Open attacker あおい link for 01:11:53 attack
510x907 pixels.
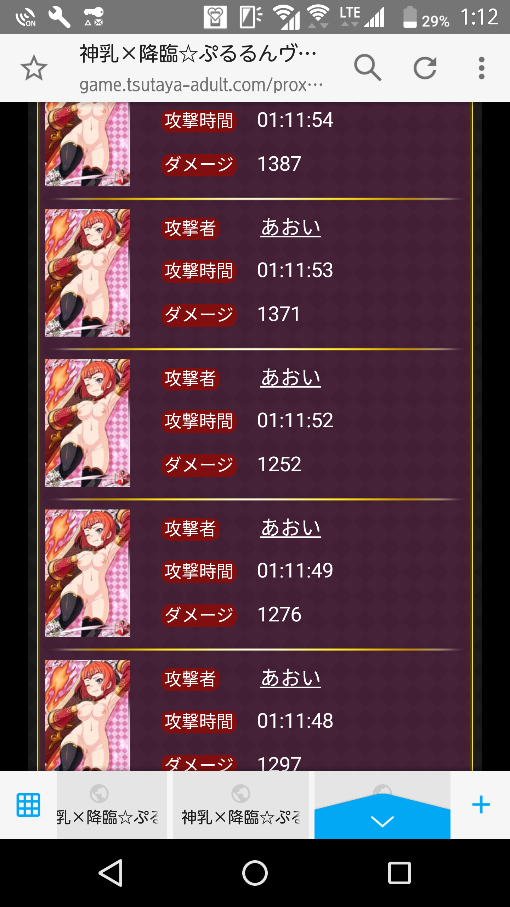(290, 227)
